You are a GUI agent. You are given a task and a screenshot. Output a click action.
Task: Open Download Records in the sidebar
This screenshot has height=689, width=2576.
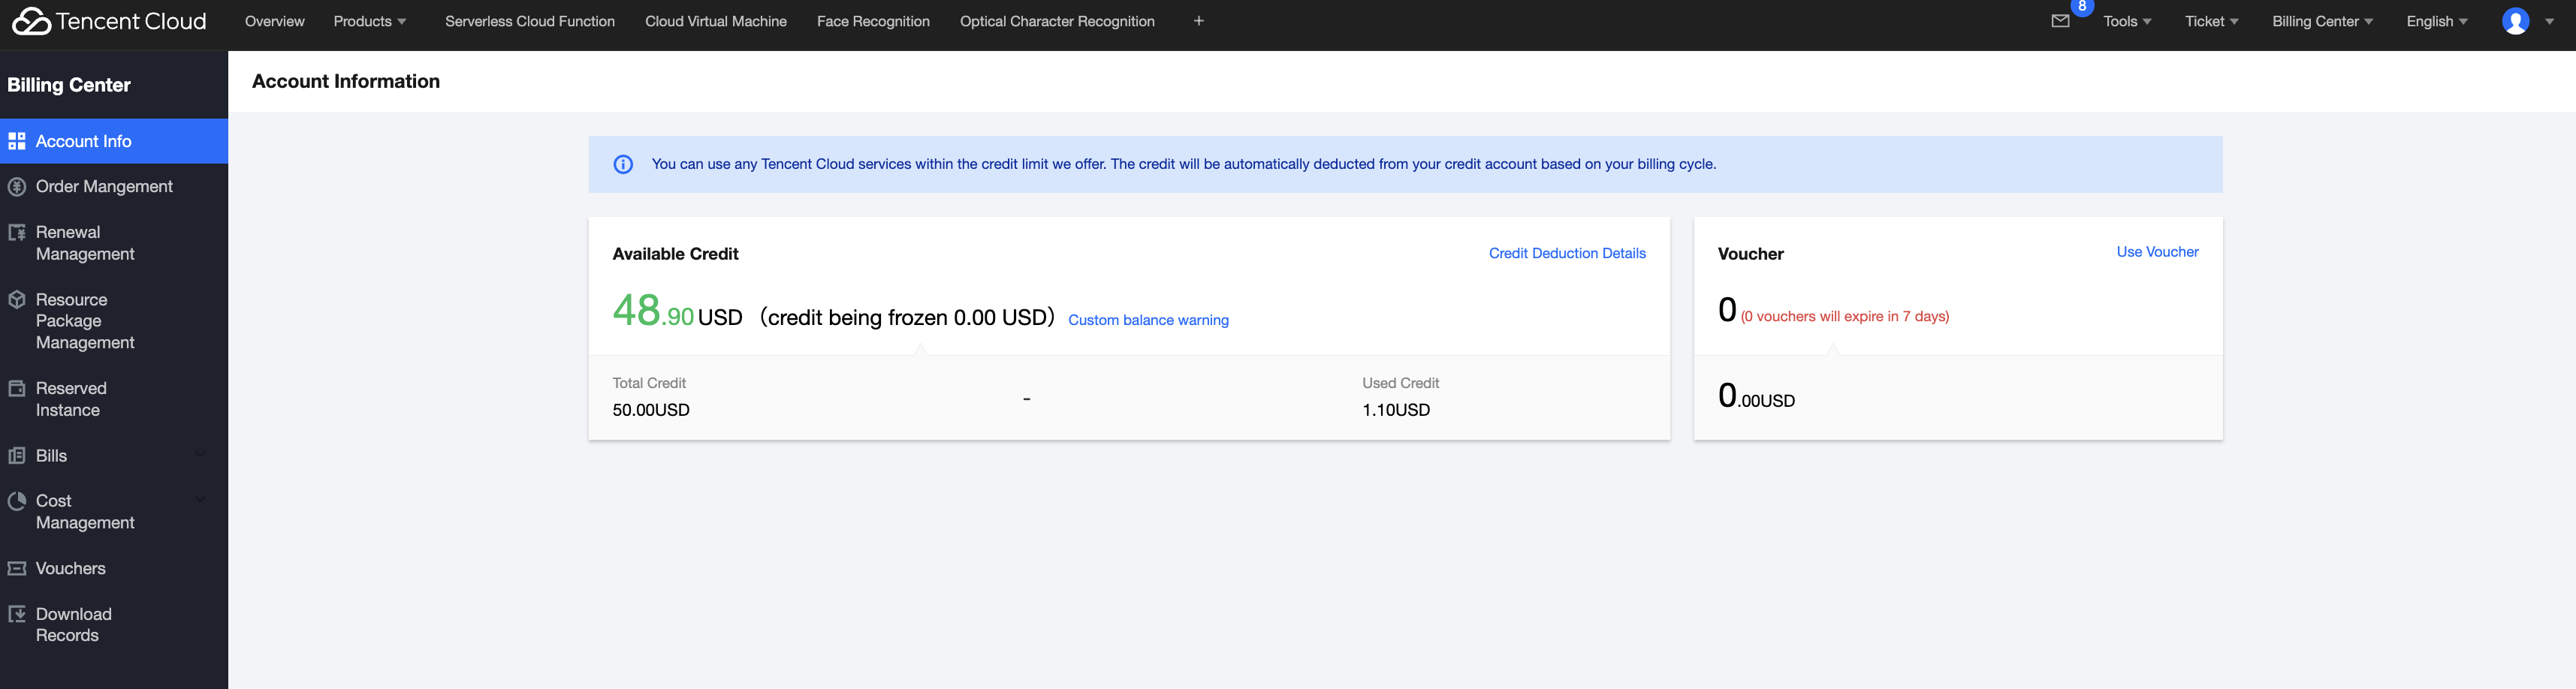(114, 625)
